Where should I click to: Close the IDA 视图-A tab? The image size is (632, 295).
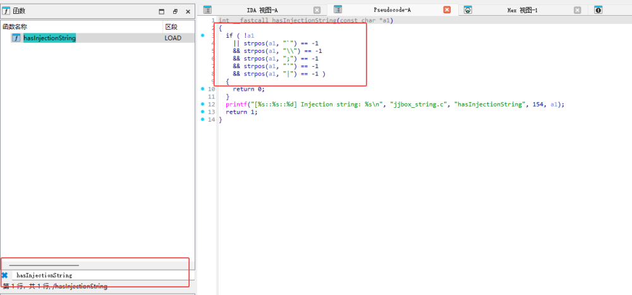point(317,10)
